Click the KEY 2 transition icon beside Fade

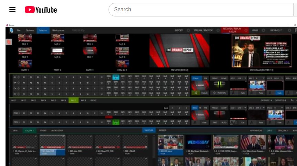tap(252, 93)
